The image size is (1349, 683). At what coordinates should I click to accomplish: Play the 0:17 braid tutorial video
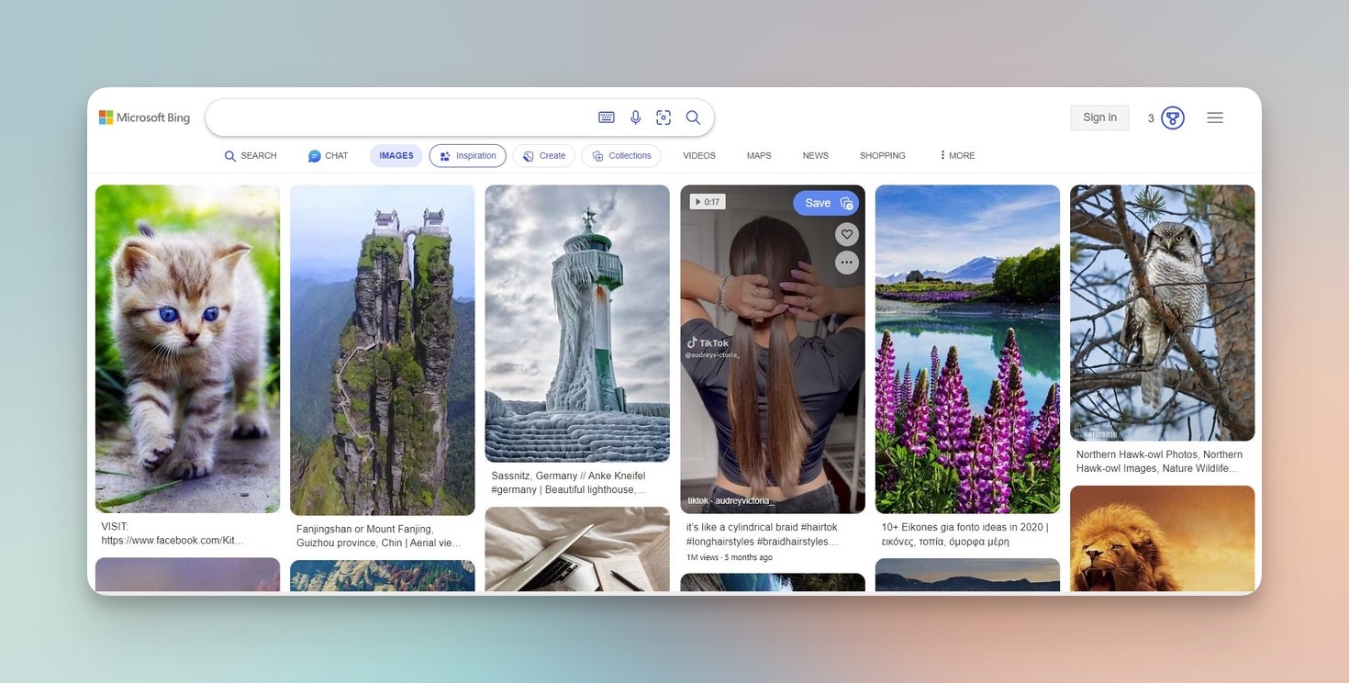pos(707,201)
